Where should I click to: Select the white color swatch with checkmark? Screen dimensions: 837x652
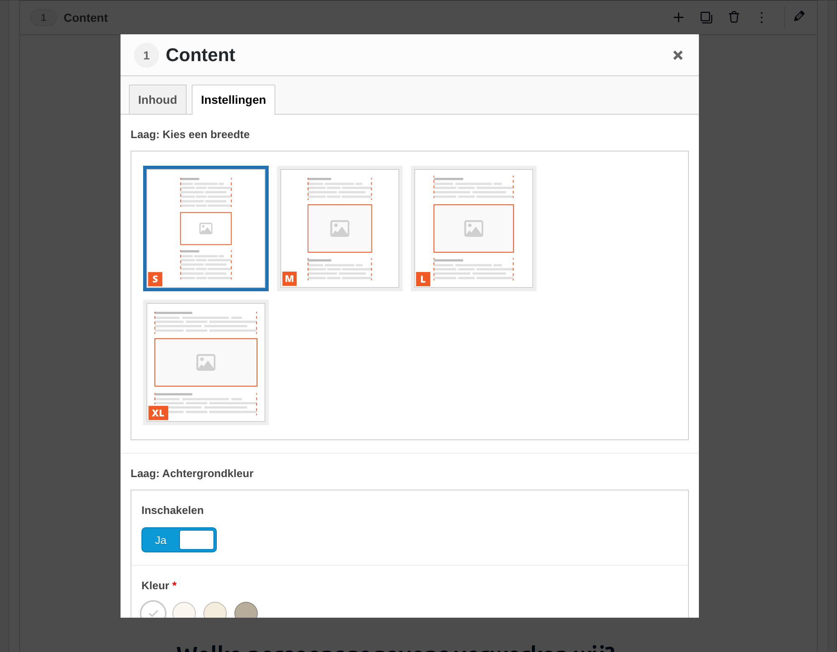pos(153,610)
